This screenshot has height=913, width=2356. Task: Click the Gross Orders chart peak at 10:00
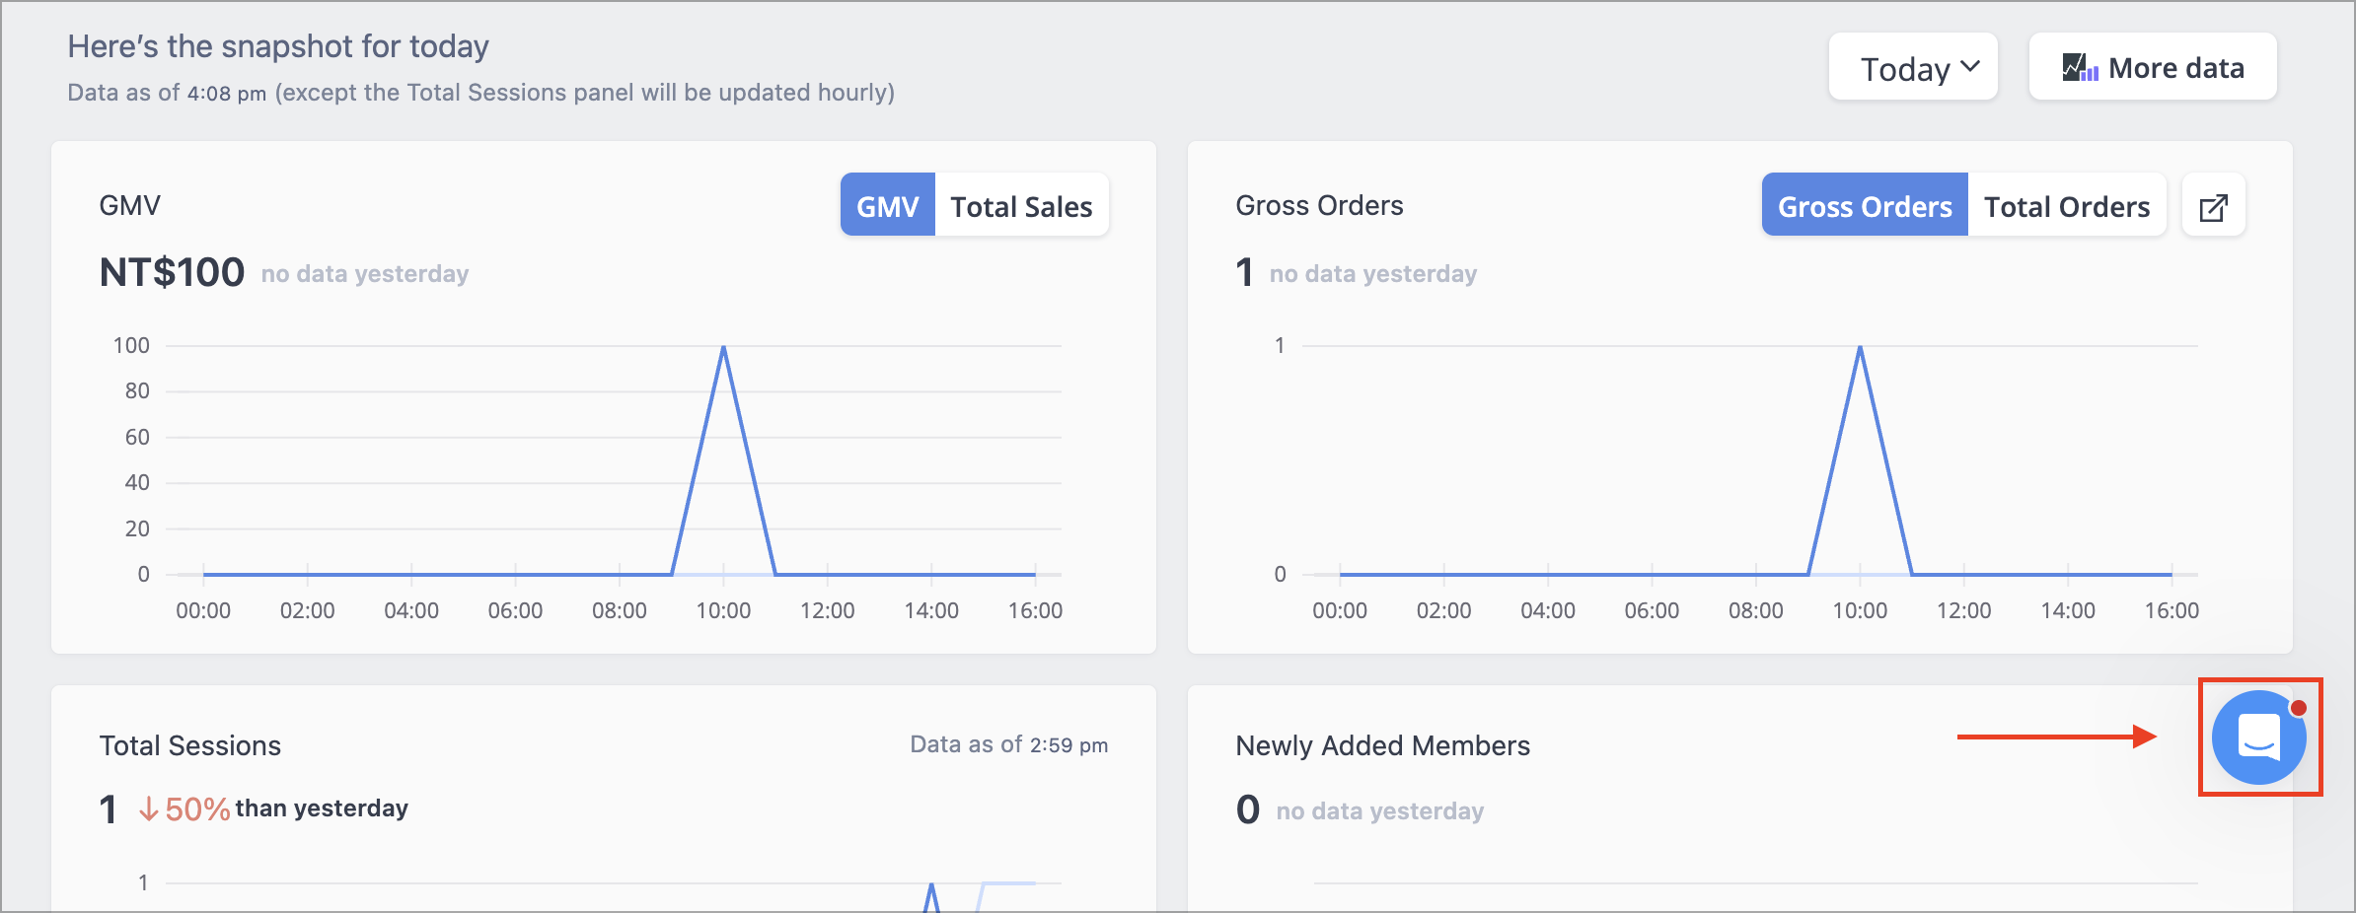pyautogui.click(x=1860, y=347)
